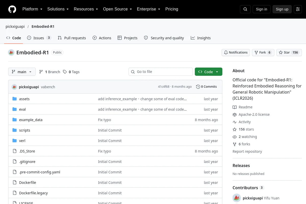Open the green Code dropdown button
Screen dimensions: 306x204
click(209, 72)
